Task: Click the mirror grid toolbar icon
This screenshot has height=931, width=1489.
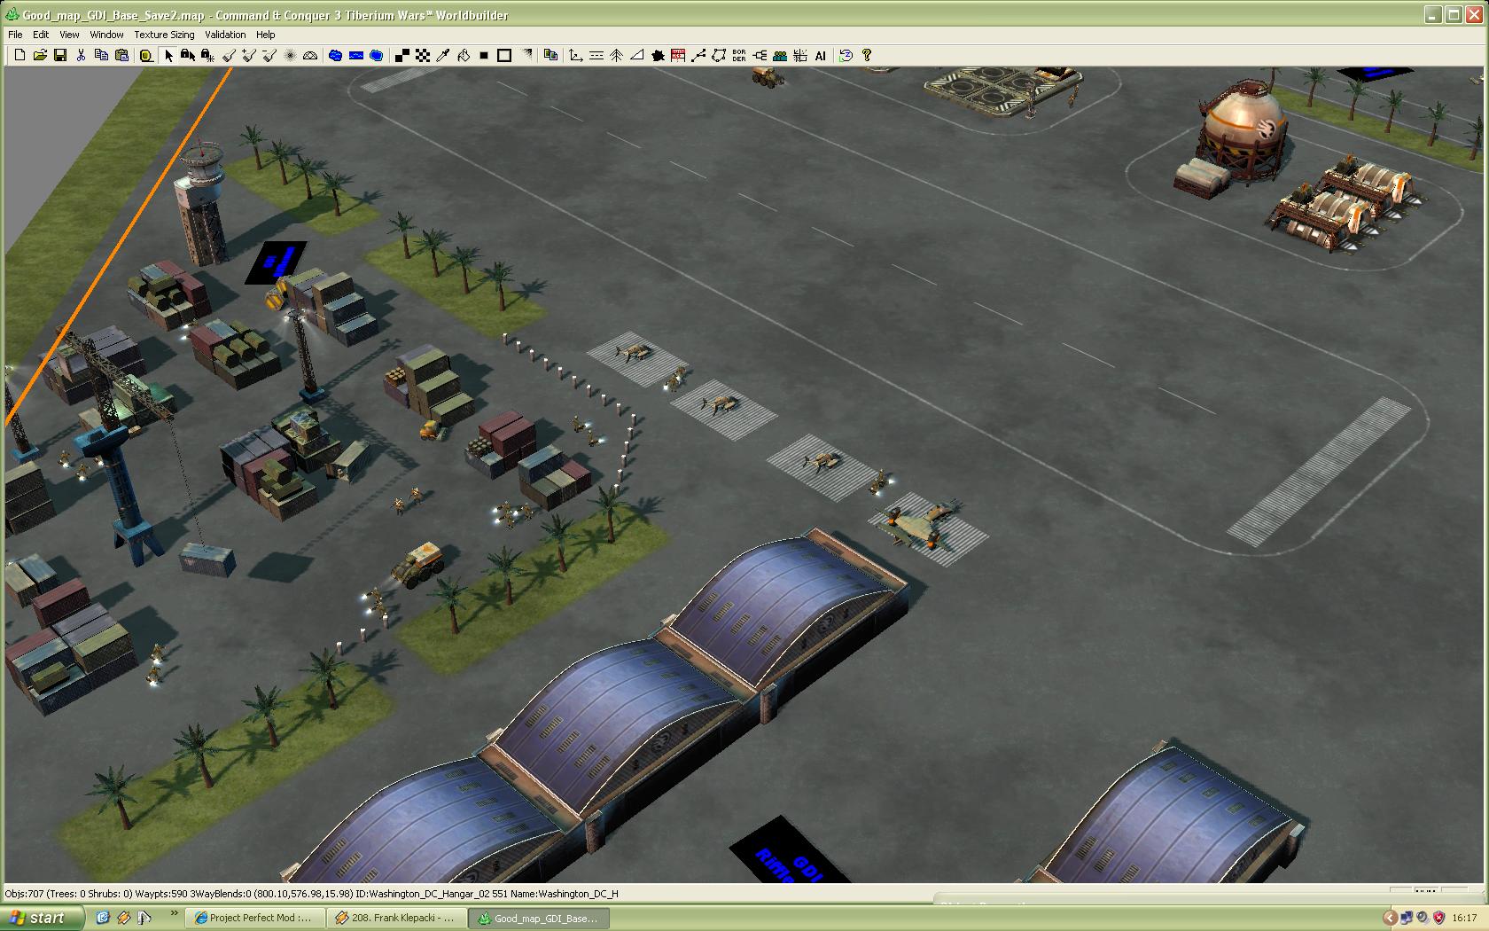Action: click(800, 55)
